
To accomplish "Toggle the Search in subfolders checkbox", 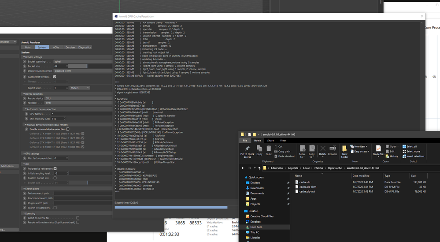I will [x=55, y=208].
